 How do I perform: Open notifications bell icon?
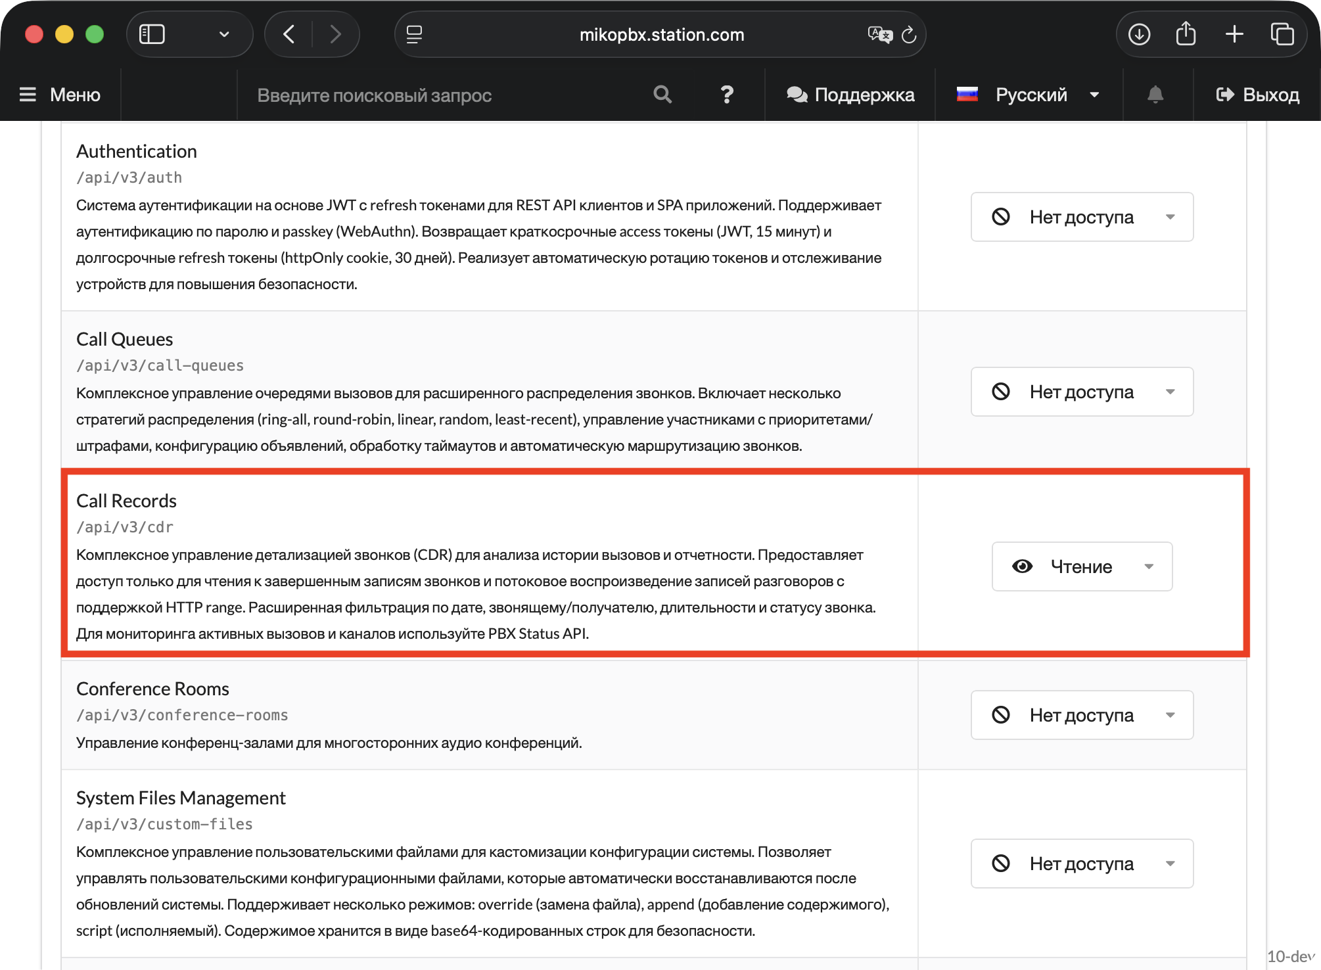point(1155,95)
